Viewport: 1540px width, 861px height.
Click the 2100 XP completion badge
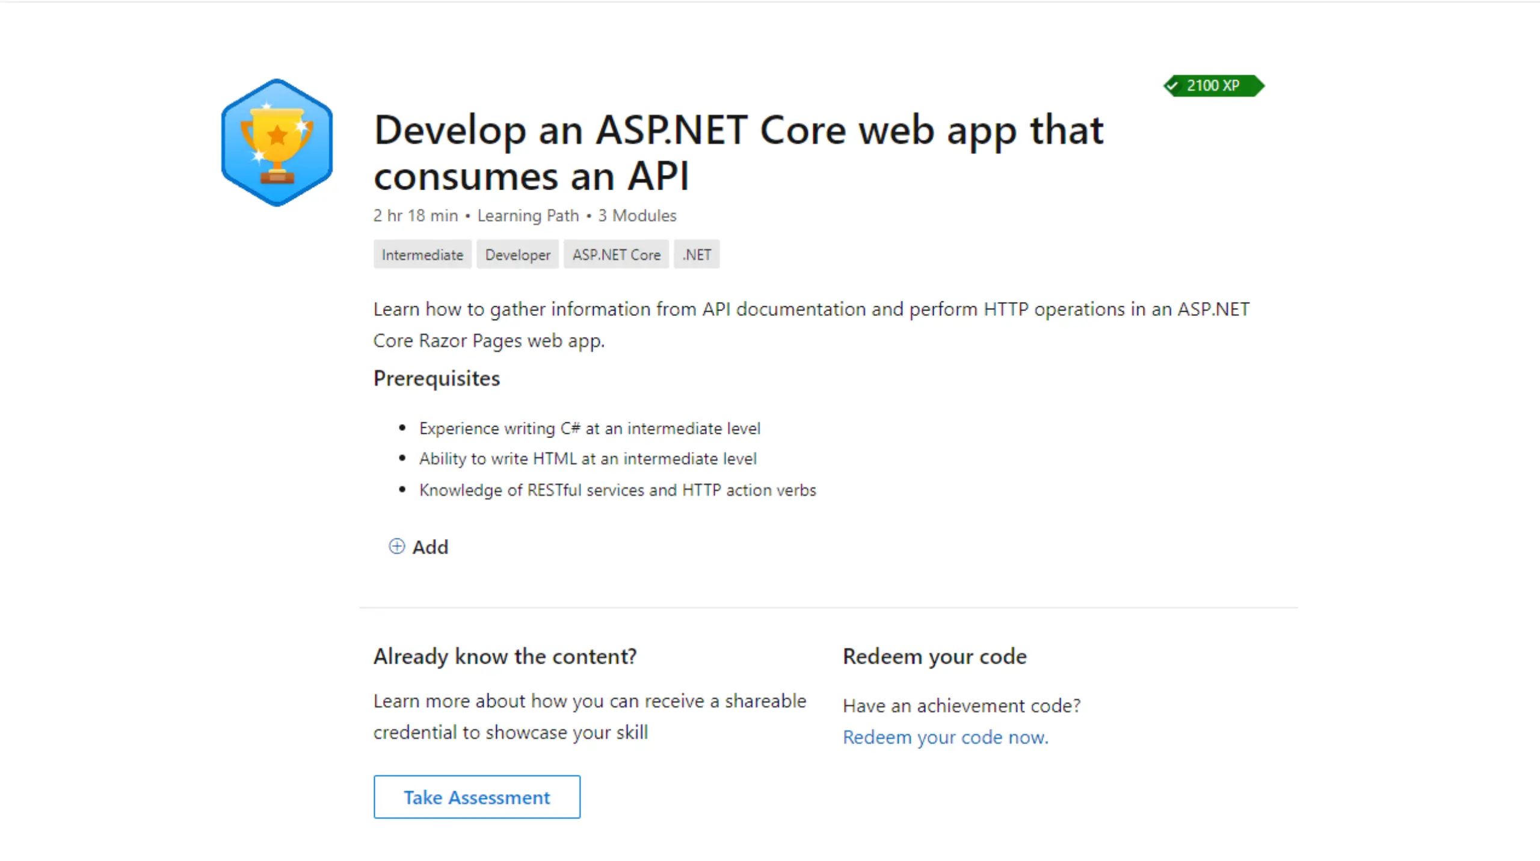click(x=1213, y=85)
